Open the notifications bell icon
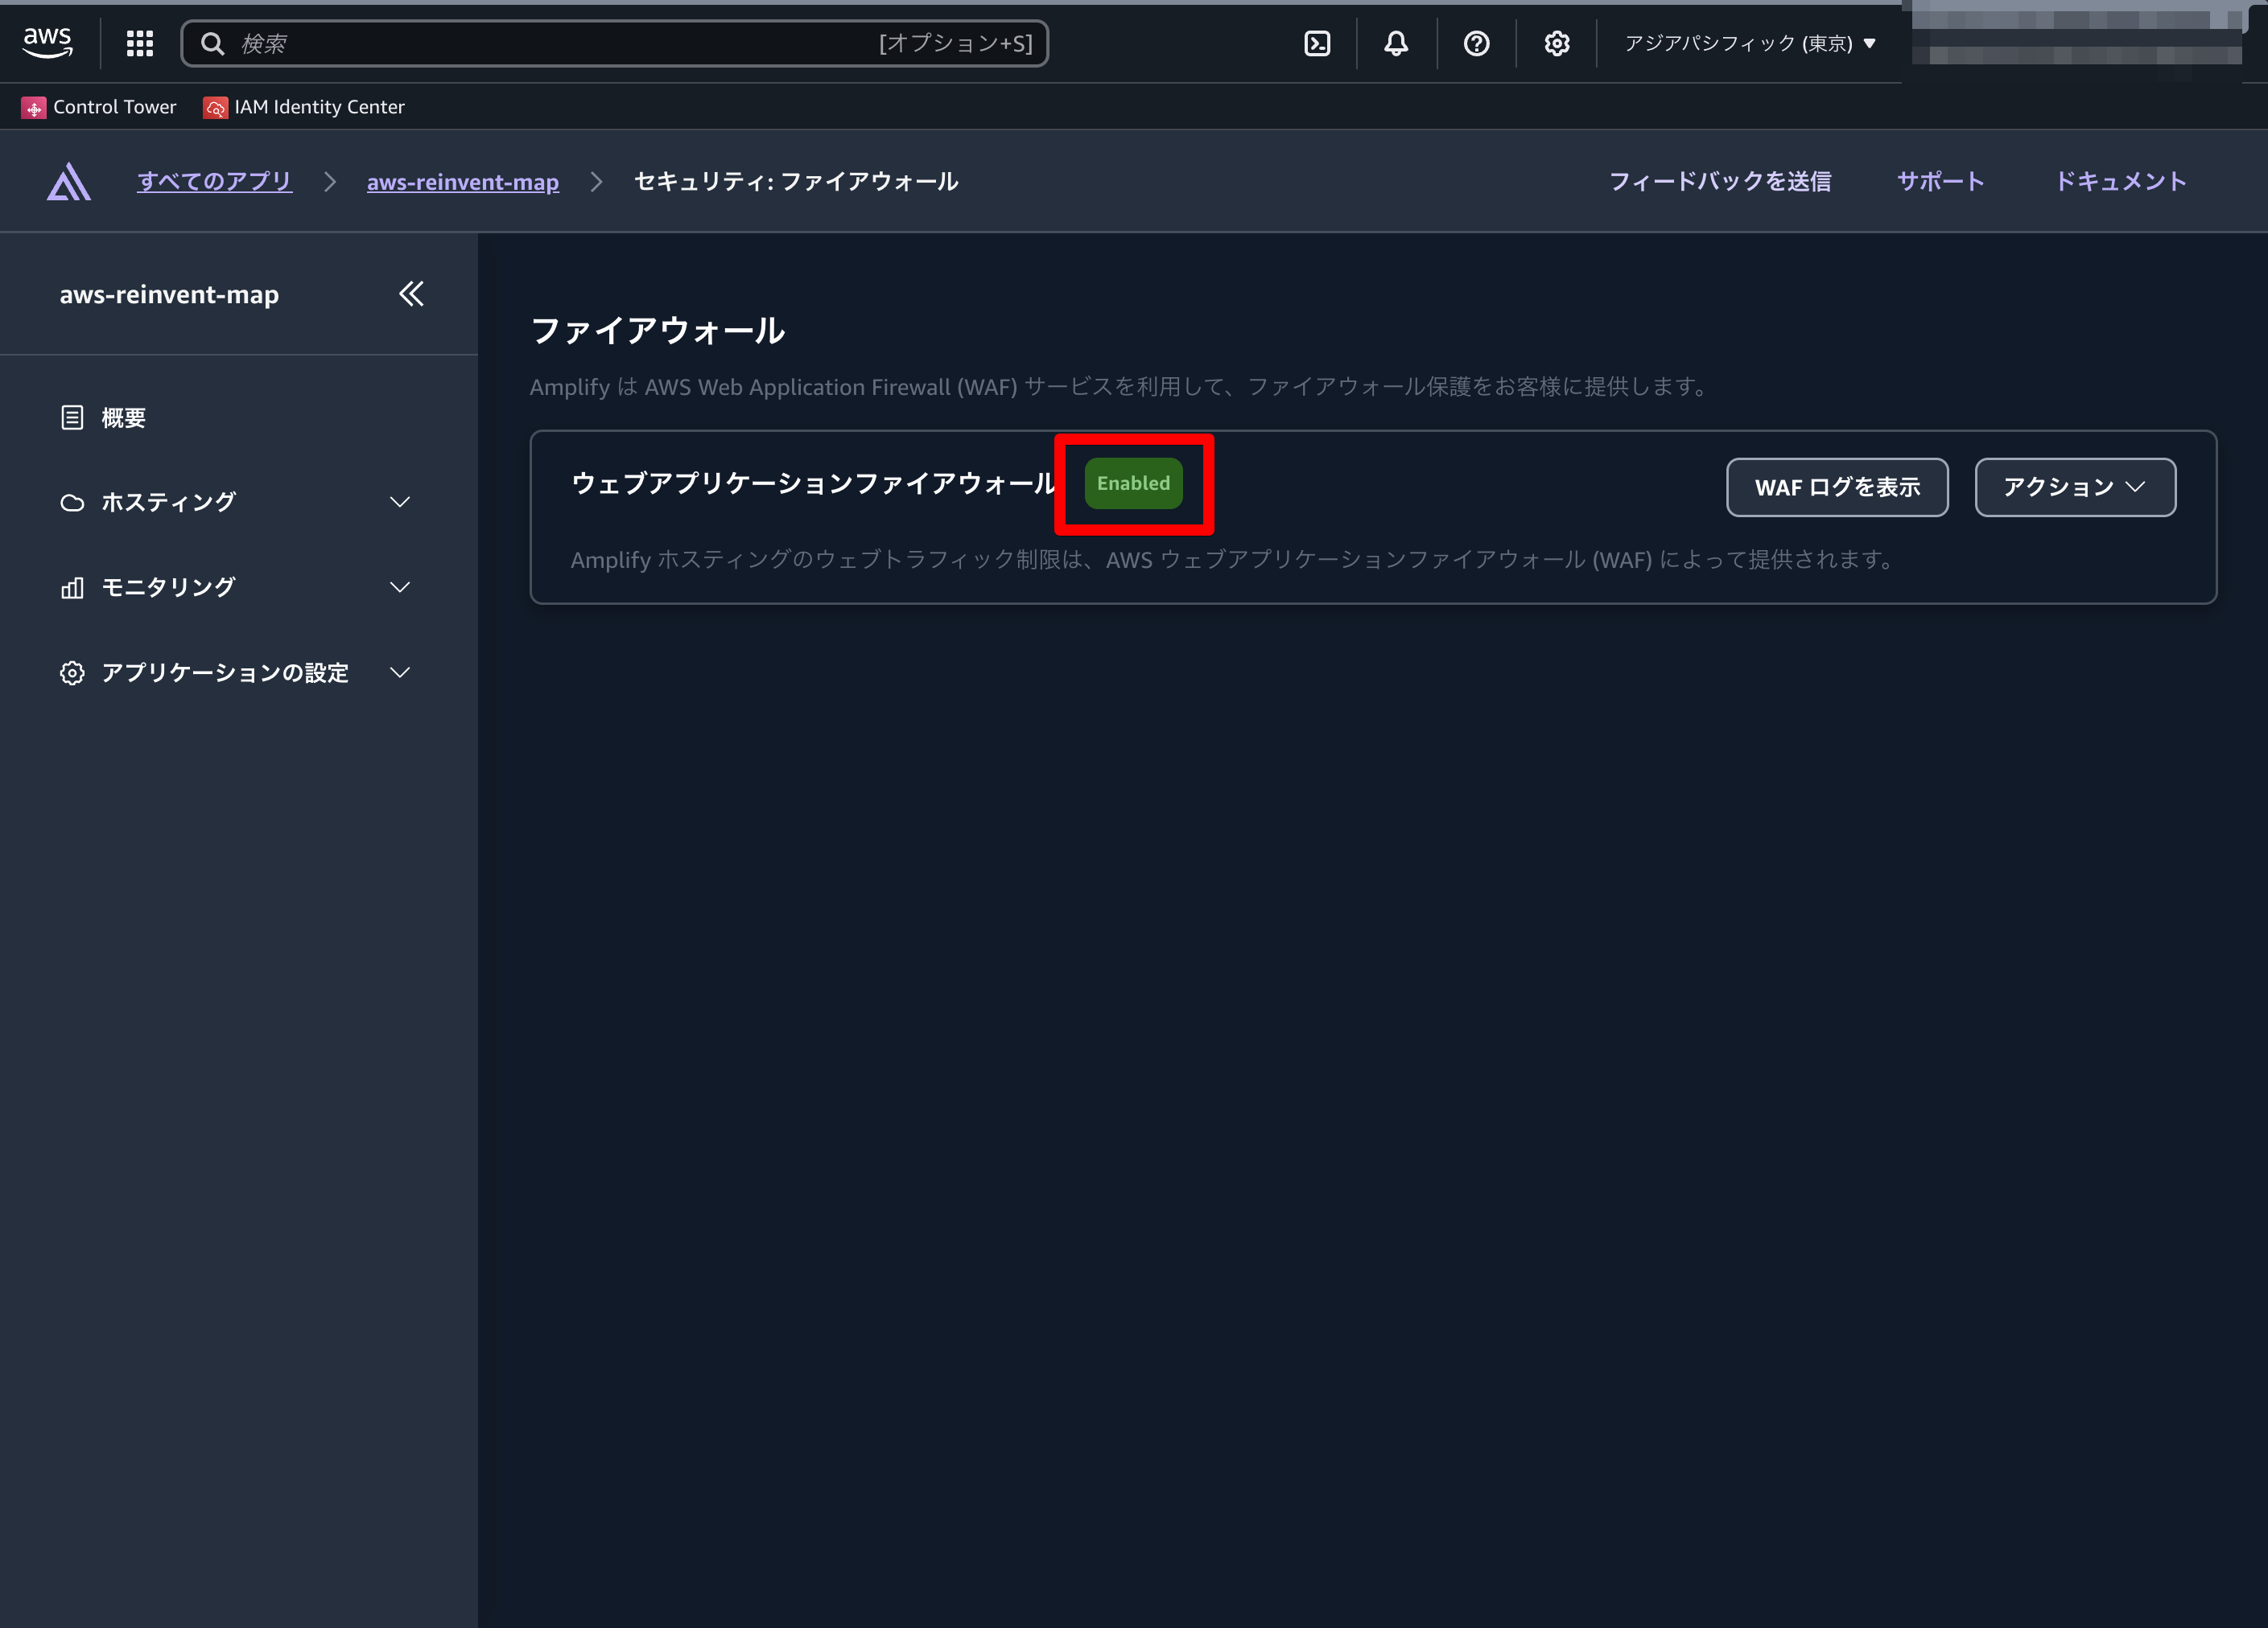Screen dimensions: 2268x1628 (1396, 43)
